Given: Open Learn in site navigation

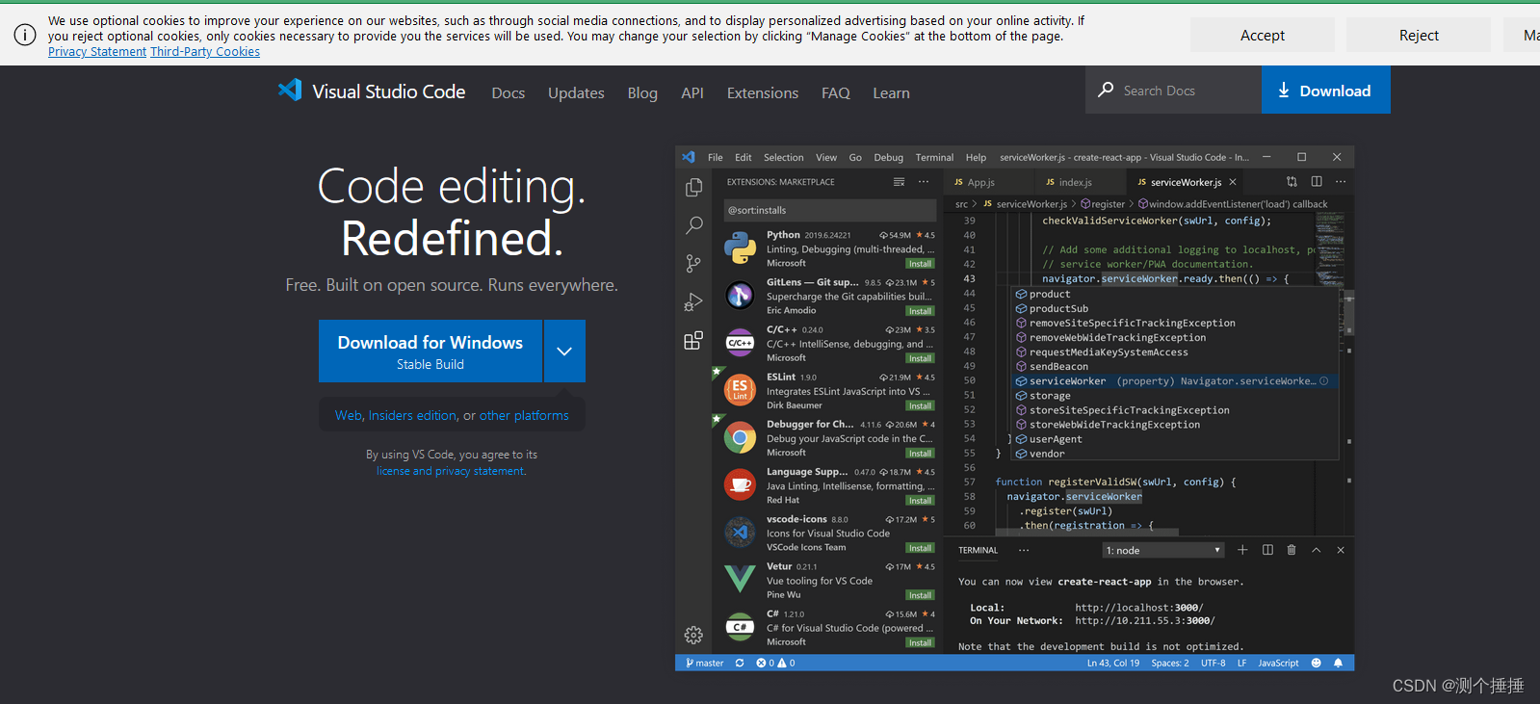Looking at the screenshot, I should coord(891,92).
